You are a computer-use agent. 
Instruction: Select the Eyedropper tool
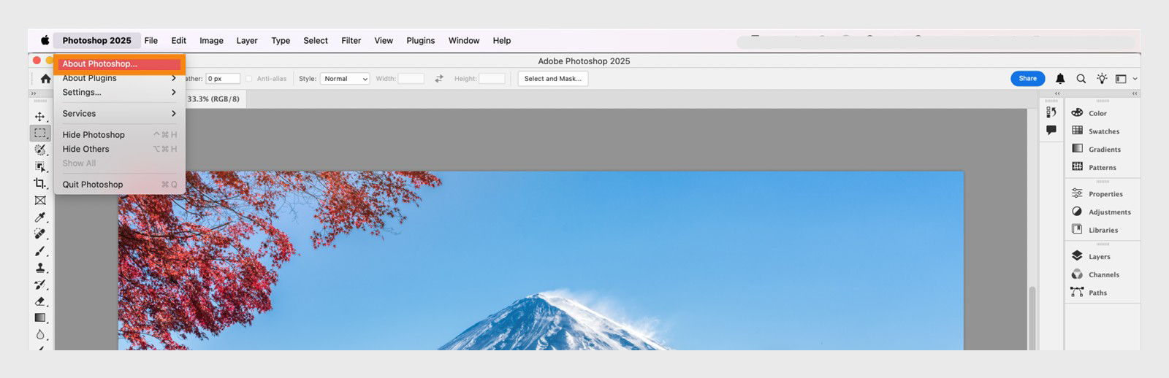pyautogui.click(x=40, y=217)
